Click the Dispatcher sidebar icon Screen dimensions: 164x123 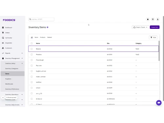3,43
